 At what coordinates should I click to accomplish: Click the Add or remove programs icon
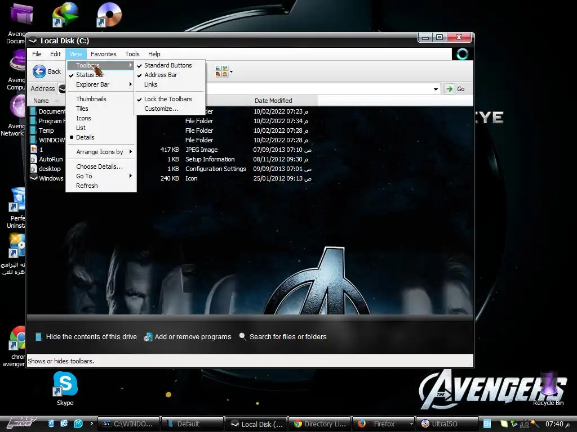[148, 337]
